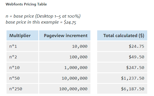The height and width of the screenshot is (96, 154).
Task: Select the 1,000,000 pageview cell
Action: (x=65, y=67)
